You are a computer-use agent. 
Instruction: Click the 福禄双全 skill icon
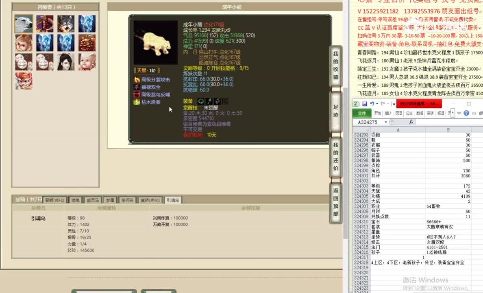(x=137, y=86)
